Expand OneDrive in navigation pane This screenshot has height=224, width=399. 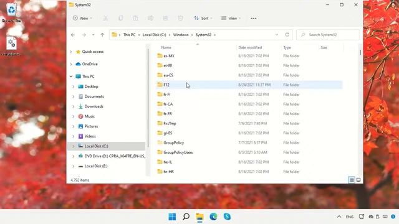pyautogui.click(x=71, y=64)
